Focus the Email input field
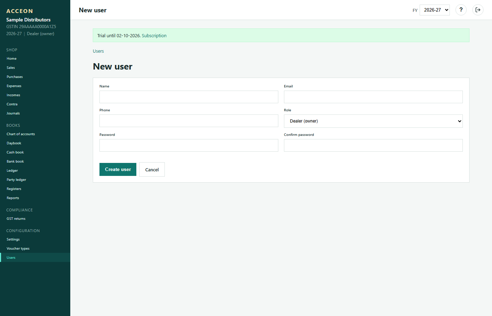Viewport: 492px width, 316px height. [x=373, y=97]
